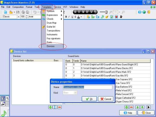This screenshot has width=156, height=117.
Task: Click the font color A button
Action: (x=79, y=17)
